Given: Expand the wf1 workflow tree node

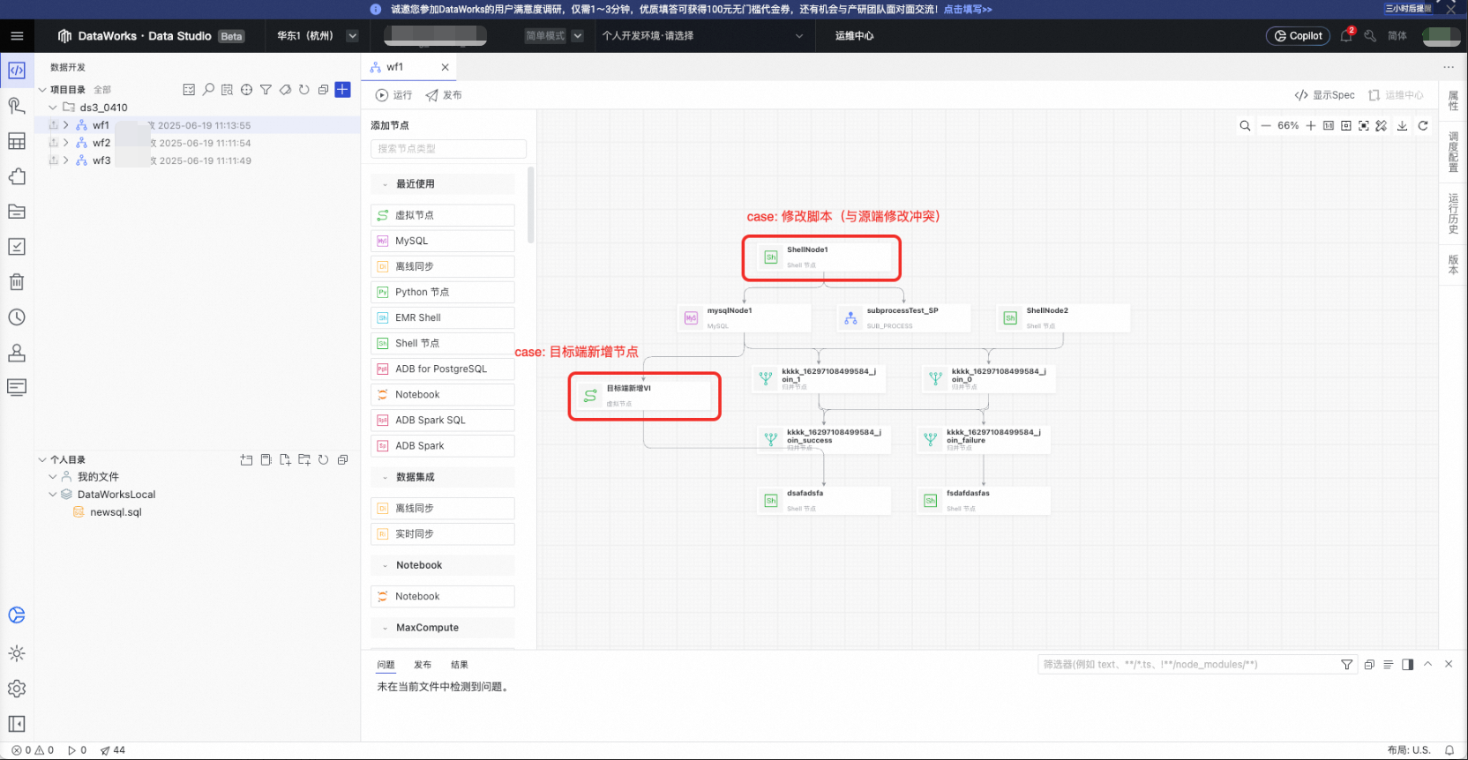Looking at the screenshot, I should [66, 125].
